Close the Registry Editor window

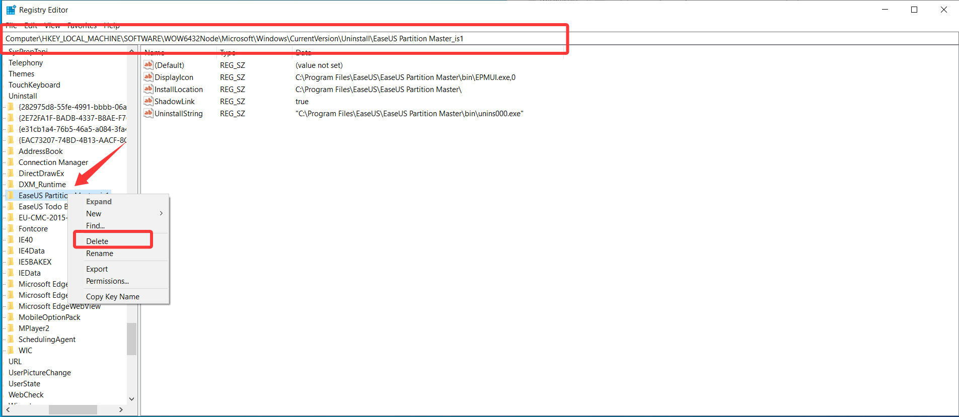[x=944, y=10]
